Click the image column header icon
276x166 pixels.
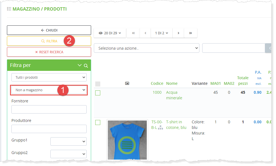tap(127, 83)
